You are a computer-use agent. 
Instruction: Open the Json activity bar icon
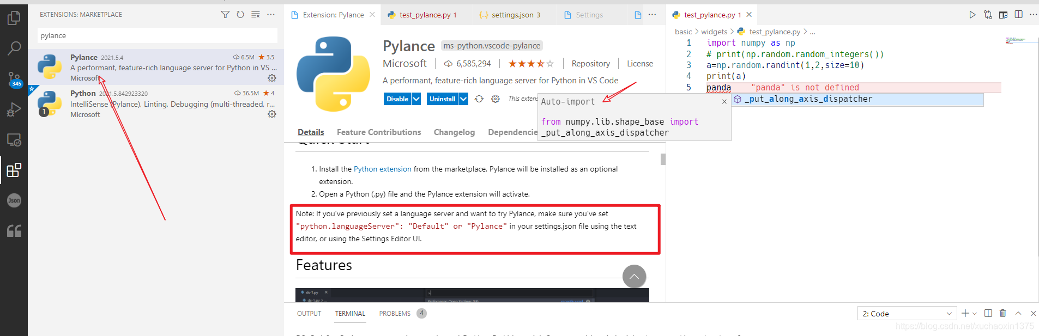[x=14, y=200]
